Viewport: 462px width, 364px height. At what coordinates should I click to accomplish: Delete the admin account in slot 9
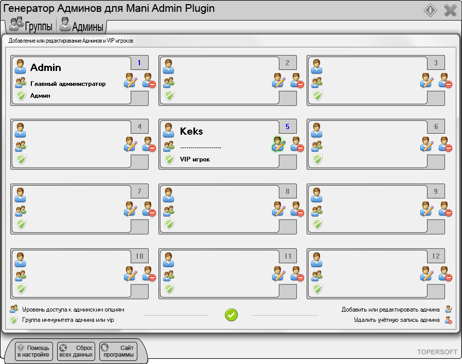click(x=446, y=209)
